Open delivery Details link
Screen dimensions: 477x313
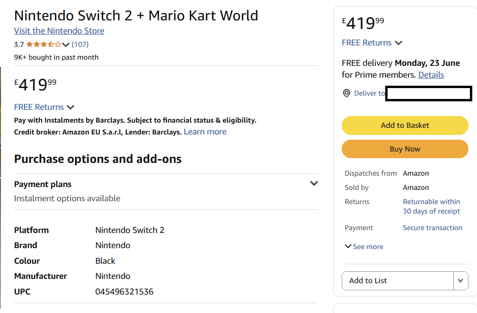pos(431,75)
